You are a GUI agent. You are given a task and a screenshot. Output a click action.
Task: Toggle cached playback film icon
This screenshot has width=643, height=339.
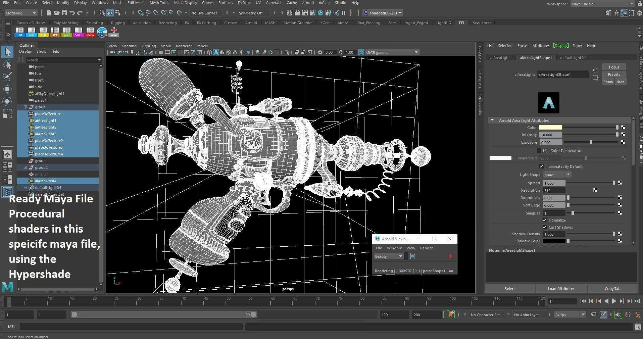603,314
